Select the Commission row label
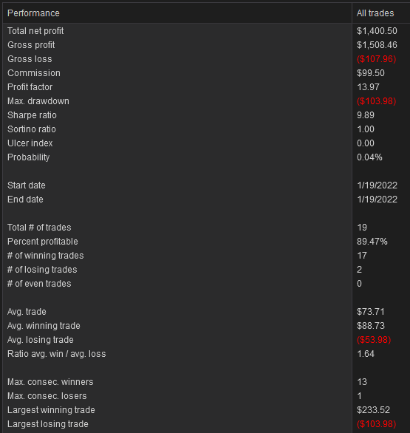 34,73
